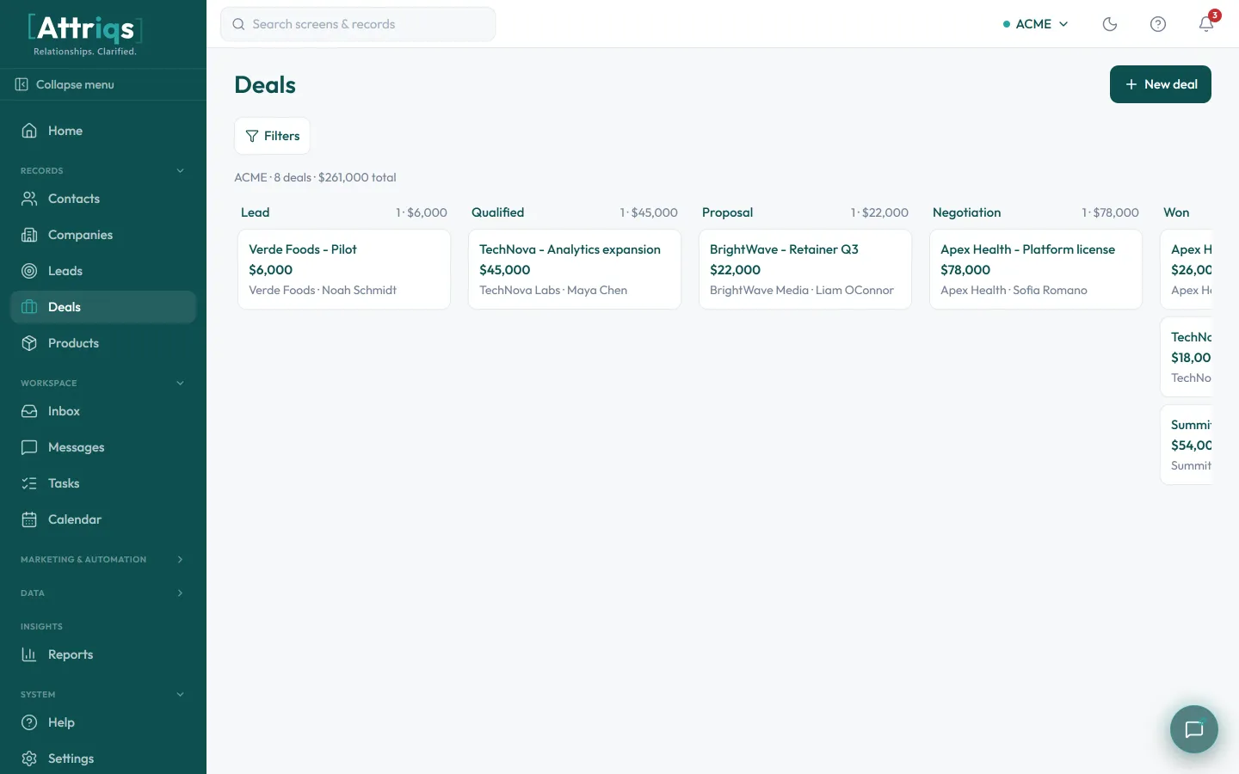Click the Qualified column header
Image resolution: width=1239 pixels, height=774 pixels.
pyautogui.click(x=497, y=212)
